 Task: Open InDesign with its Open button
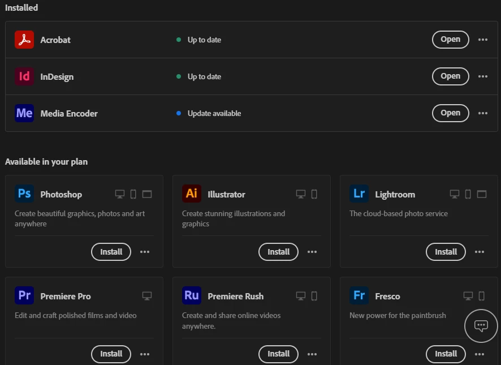pos(451,76)
